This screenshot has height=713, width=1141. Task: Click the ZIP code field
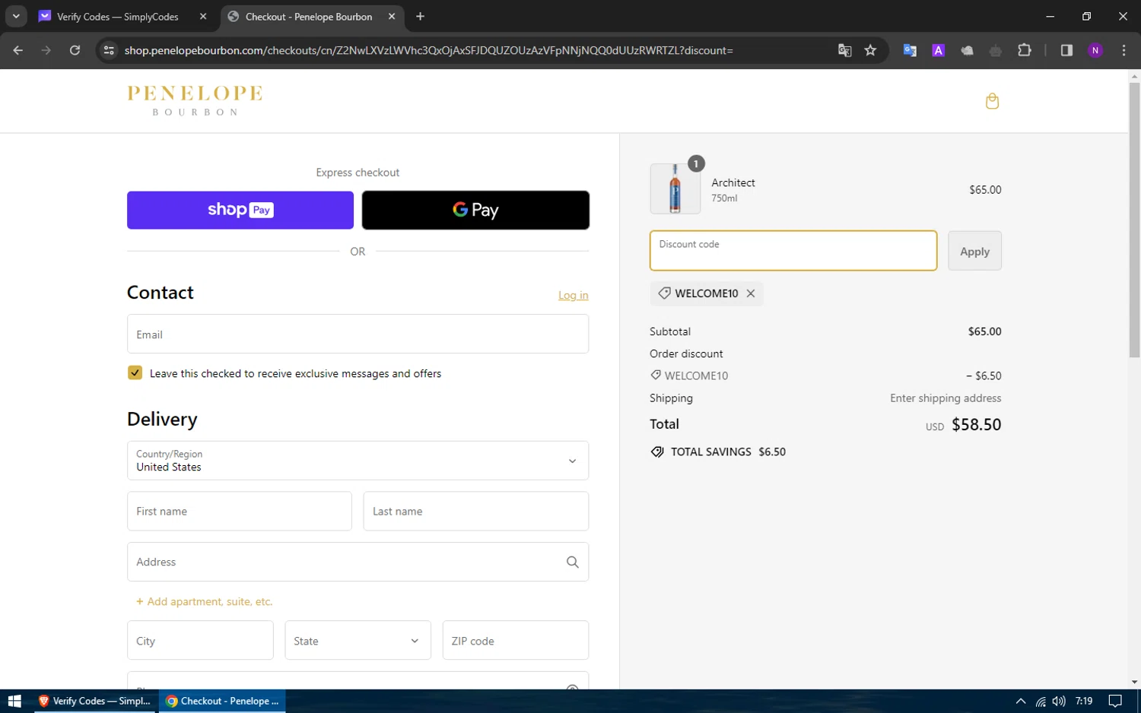(516, 640)
